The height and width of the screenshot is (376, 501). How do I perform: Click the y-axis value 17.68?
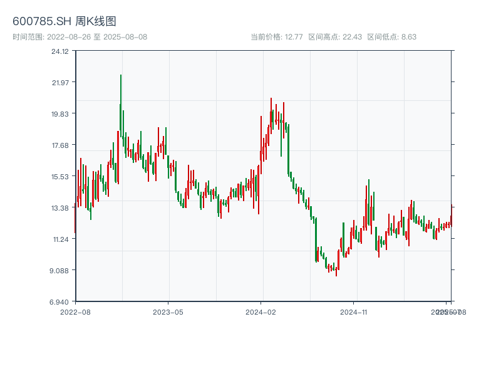pos(60,146)
